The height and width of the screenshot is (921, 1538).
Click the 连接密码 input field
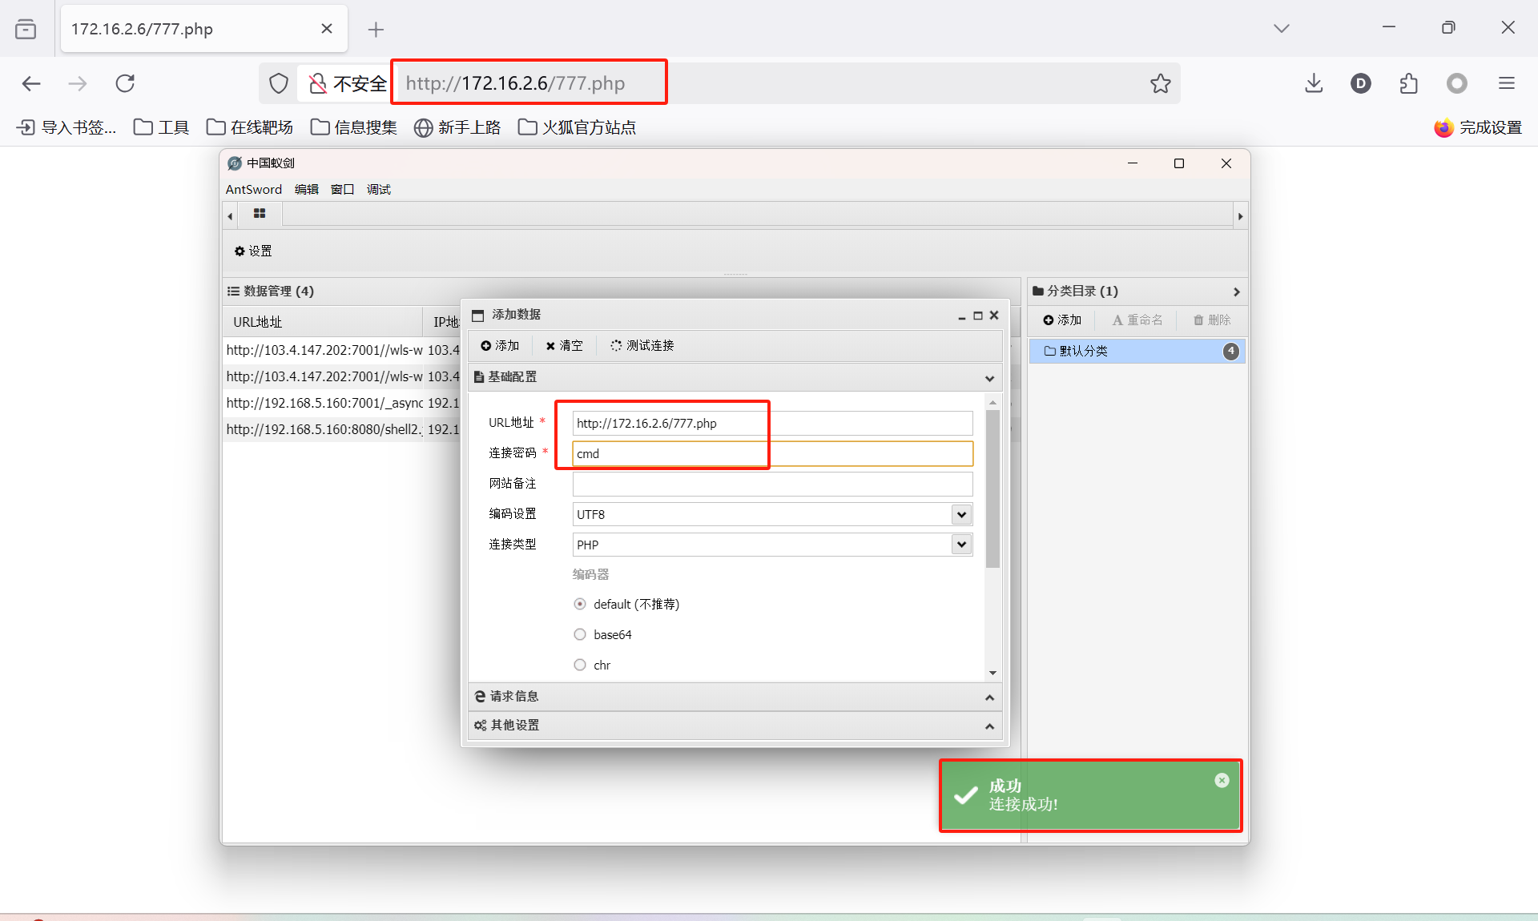[773, 453]
